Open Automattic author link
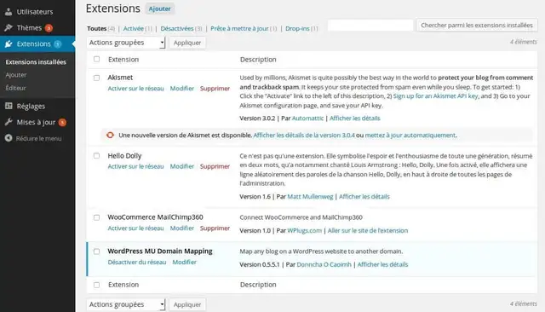545x312 pixels. click(x=307, y=118)
